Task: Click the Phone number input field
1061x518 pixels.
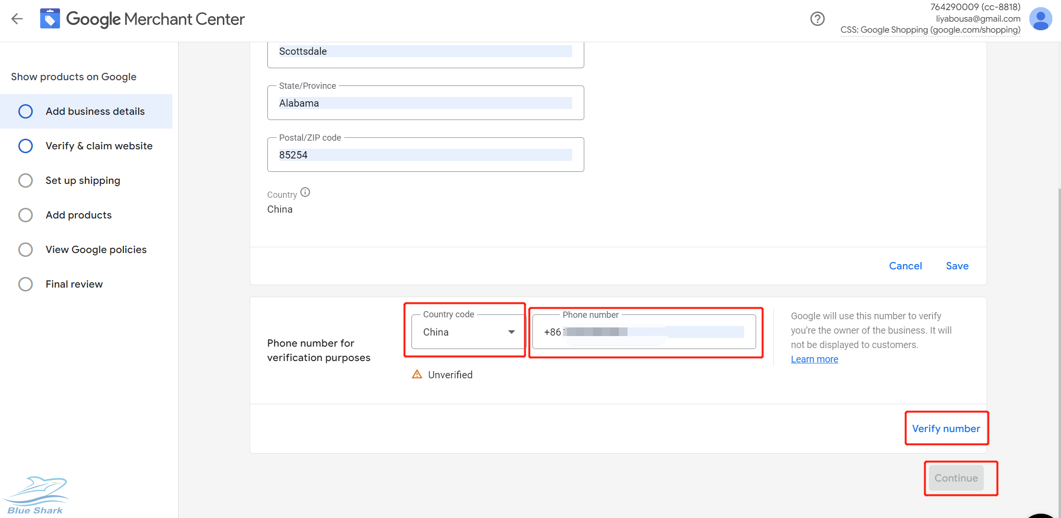Action: [644, 332]
